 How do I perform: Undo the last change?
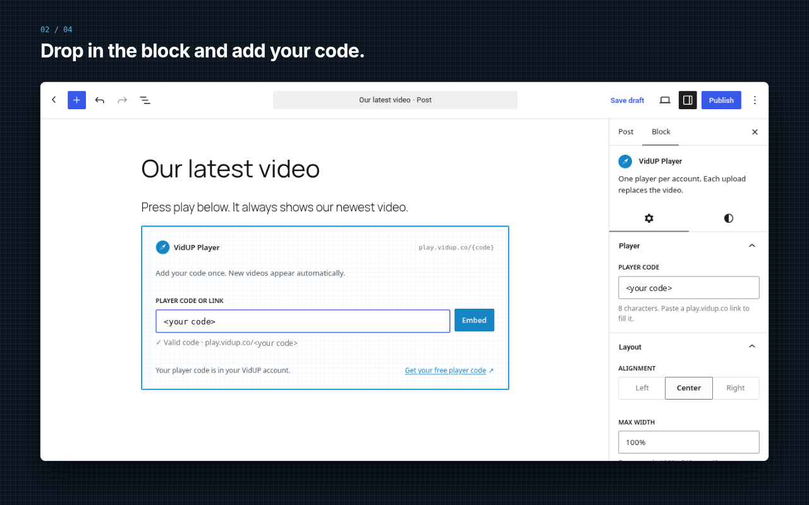[99, 100]
